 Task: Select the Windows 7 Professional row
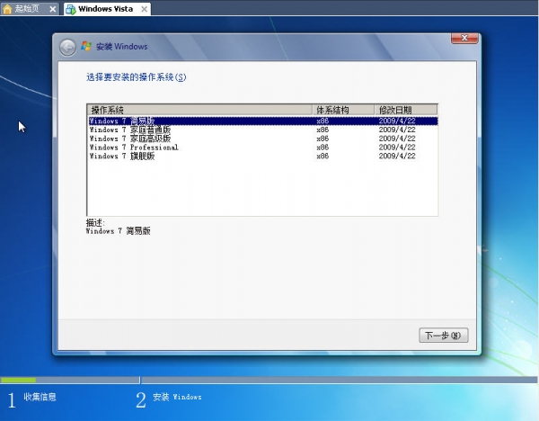coord(263,148)
